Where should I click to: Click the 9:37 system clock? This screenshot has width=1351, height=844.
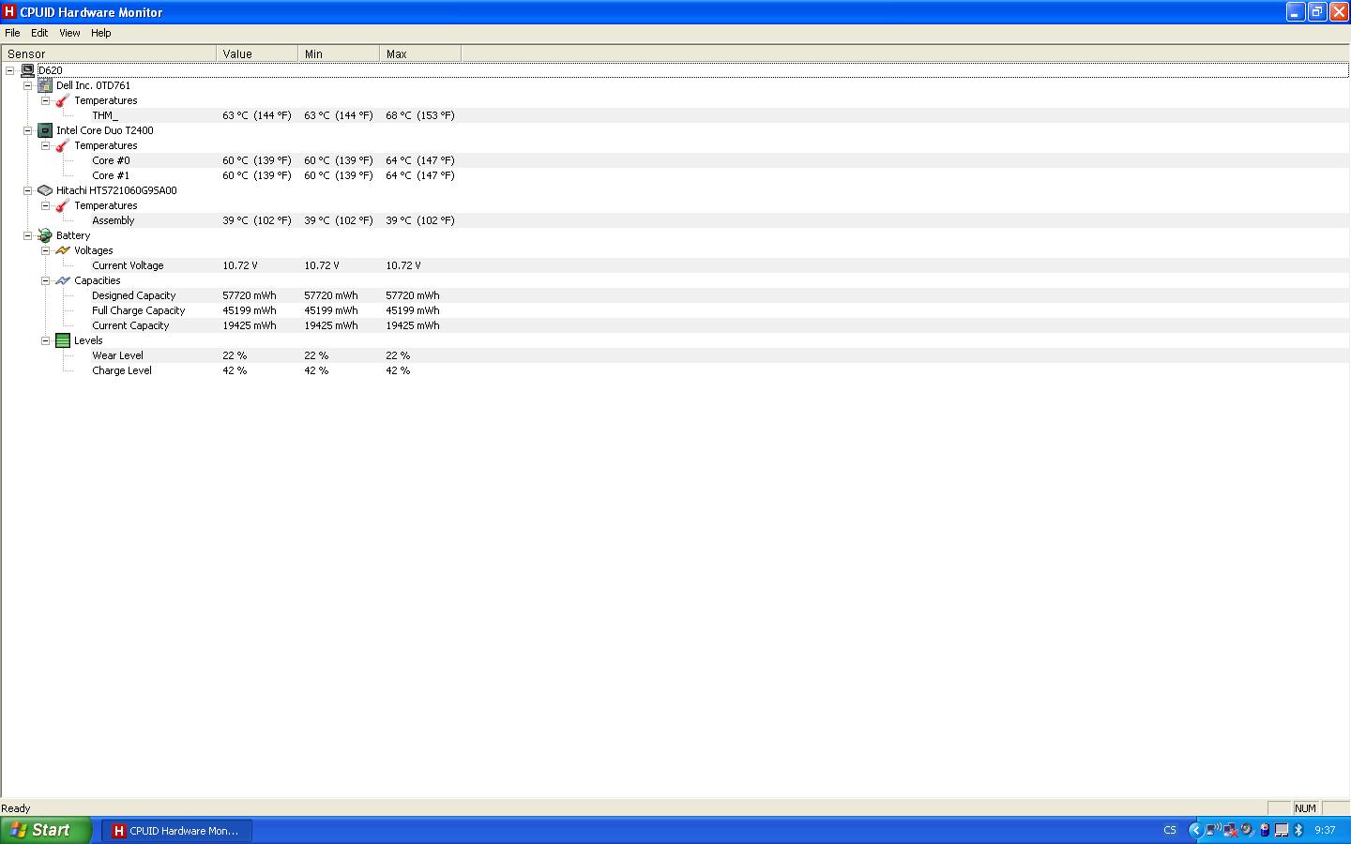point(1325,830)
